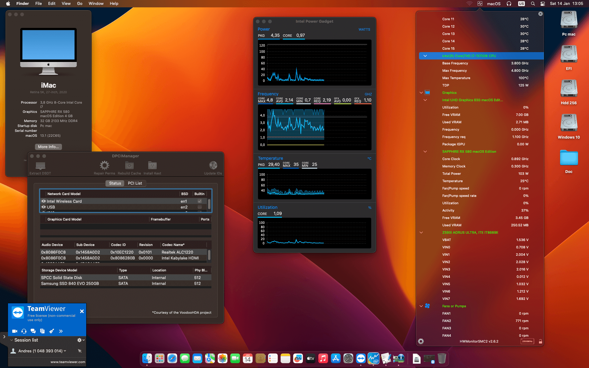Open Launchpad from the Dock

pos(160,358)
